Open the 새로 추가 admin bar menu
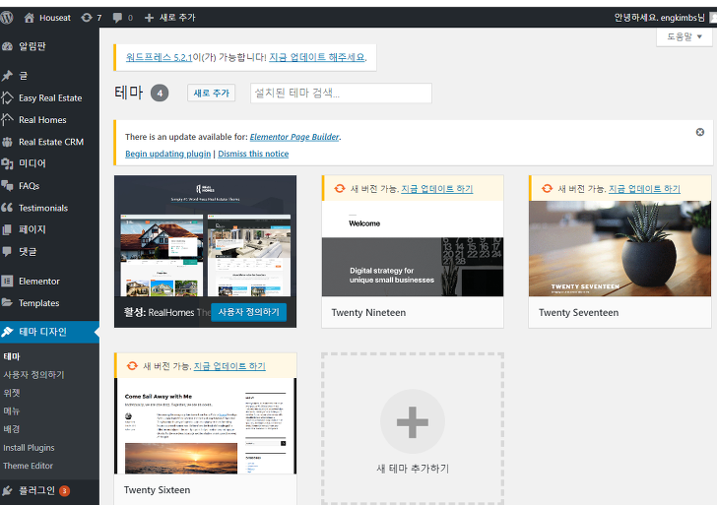 click(169, 18)
